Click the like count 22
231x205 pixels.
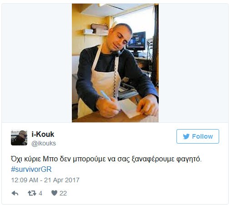coord(63,193)
